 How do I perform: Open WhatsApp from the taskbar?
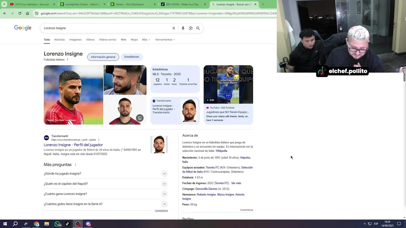57,224
